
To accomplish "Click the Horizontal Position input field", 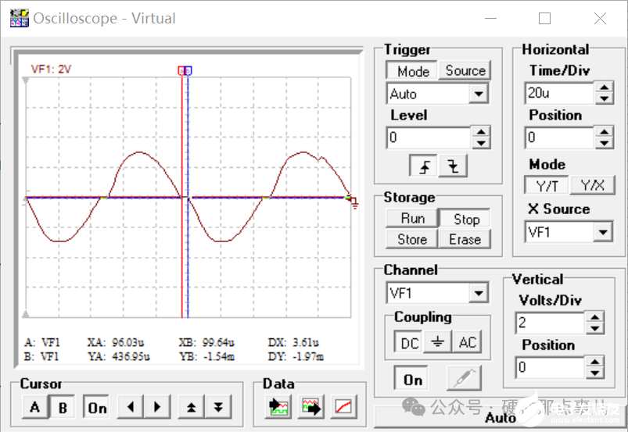I will [559, 137].
